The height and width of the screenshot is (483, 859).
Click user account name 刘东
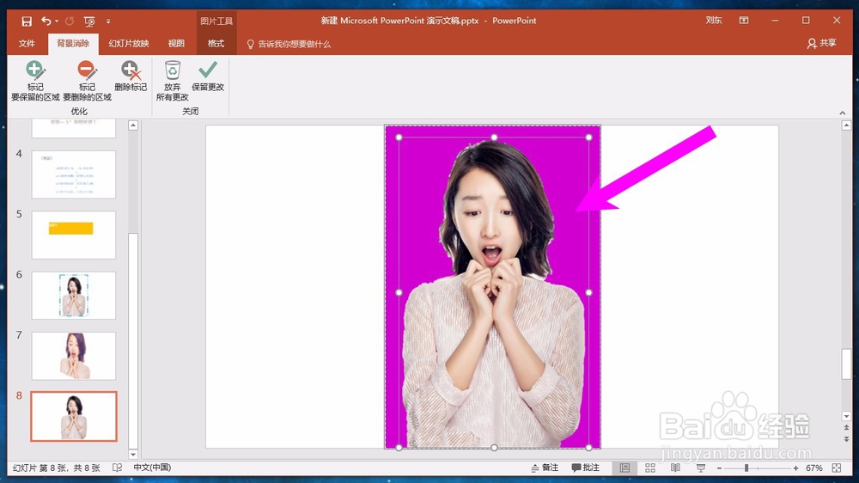(x=713, y=21)
